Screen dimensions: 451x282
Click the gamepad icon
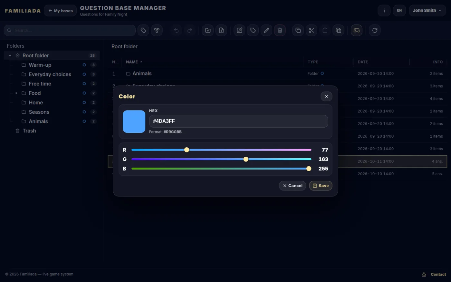[357, 30]
